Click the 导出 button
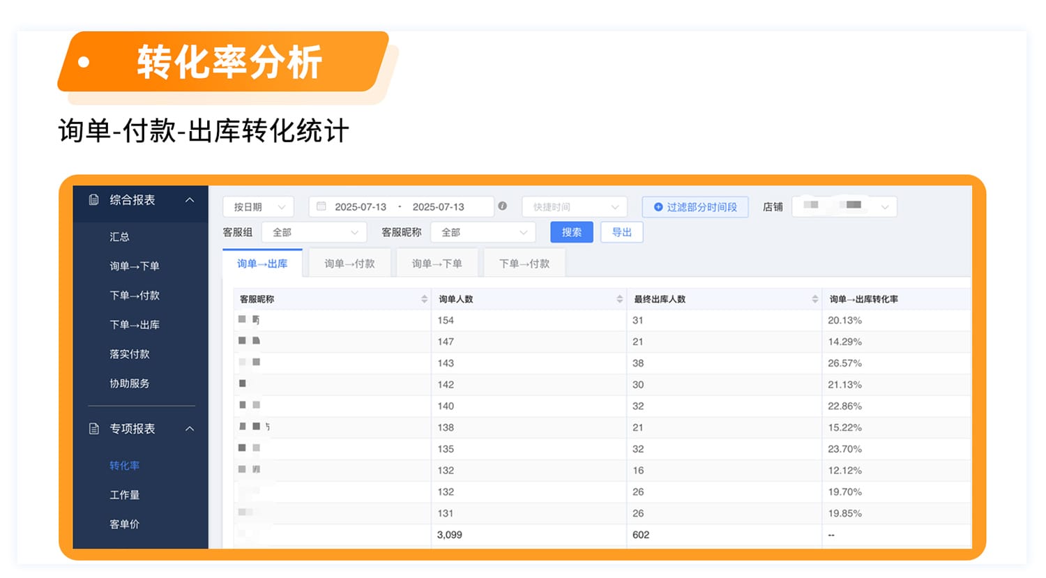1046x578 pixels. tap(621, 232)
